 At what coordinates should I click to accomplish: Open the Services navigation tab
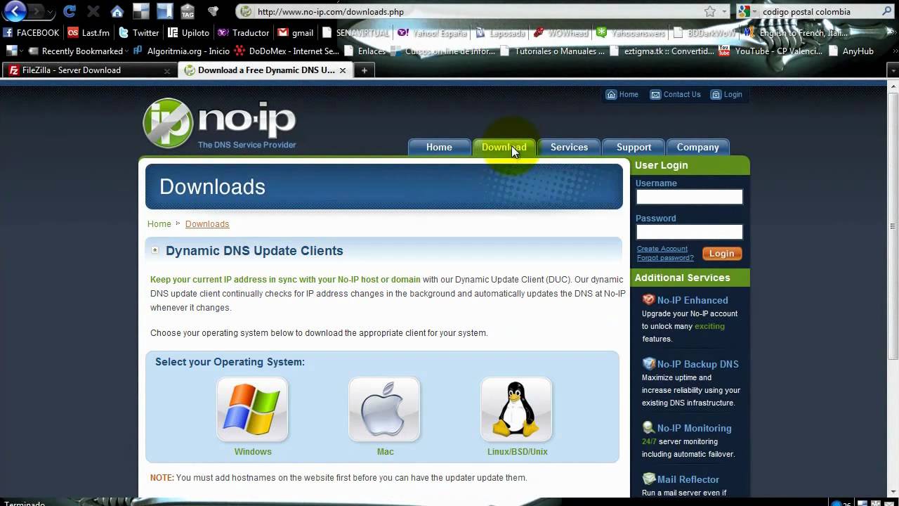coord(569,147)
